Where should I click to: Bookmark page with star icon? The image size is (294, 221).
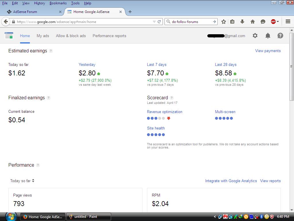(224, 22)
